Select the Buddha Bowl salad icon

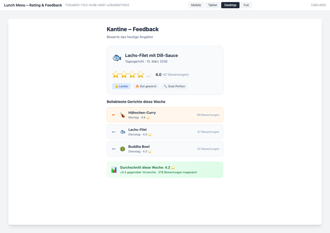click(123, 149)
